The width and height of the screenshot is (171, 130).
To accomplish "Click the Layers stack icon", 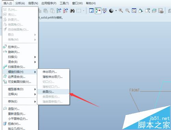I will click(154, 11).
